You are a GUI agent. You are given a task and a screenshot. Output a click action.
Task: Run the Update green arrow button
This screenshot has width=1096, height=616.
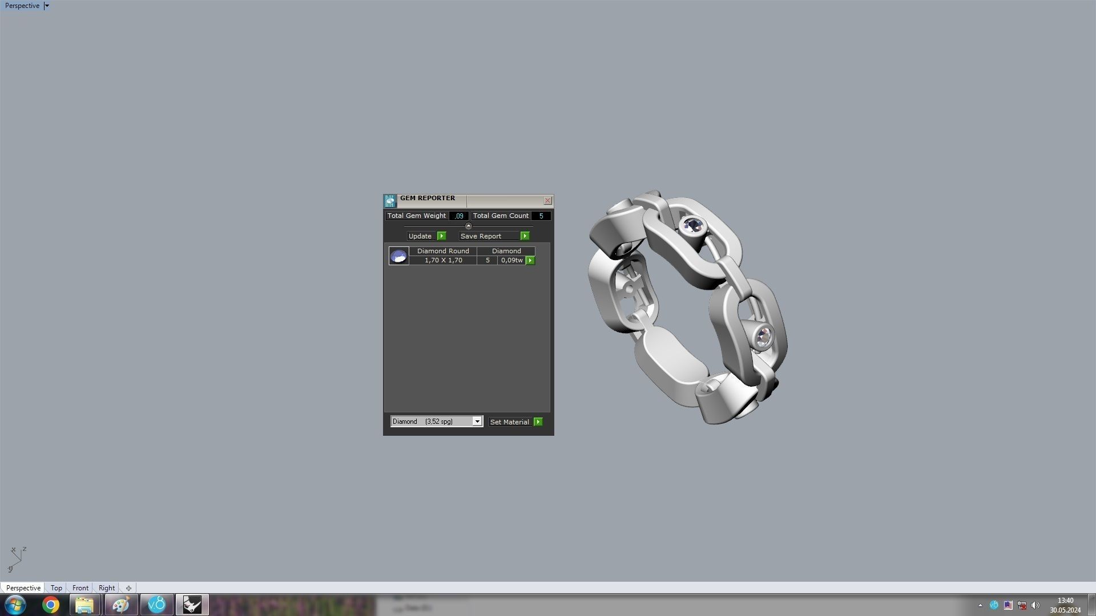441,236
